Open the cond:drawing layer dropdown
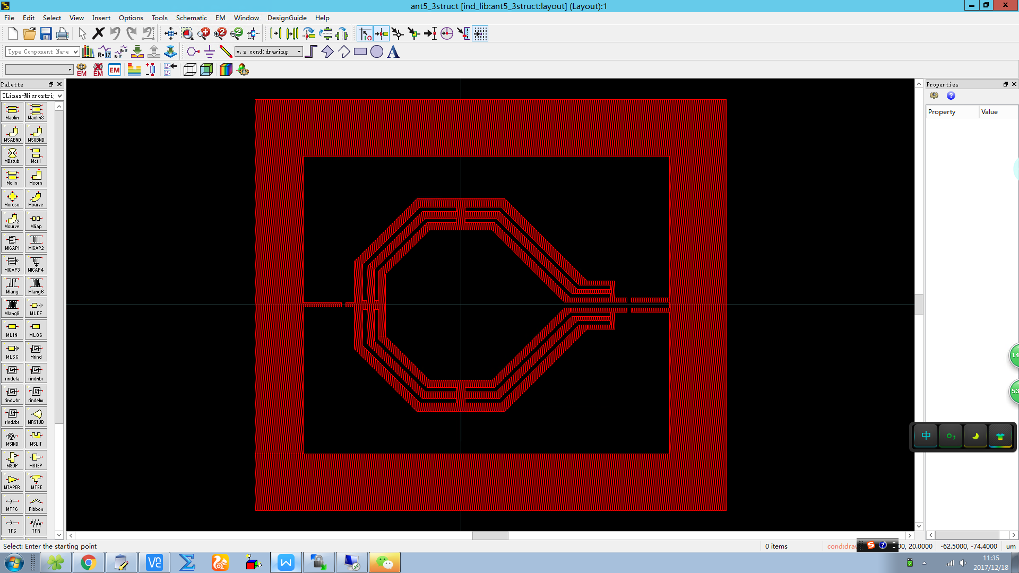The image size is (1019, 573). (x=299, y=51)
